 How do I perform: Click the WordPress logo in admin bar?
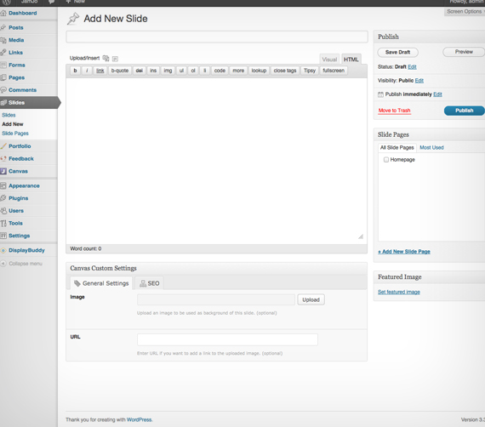7,2
